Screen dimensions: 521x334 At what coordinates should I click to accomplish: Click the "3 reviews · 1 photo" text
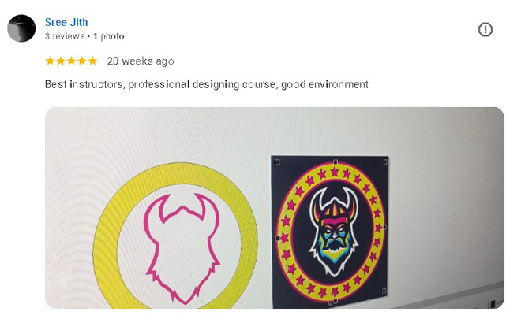pos(84,36)
